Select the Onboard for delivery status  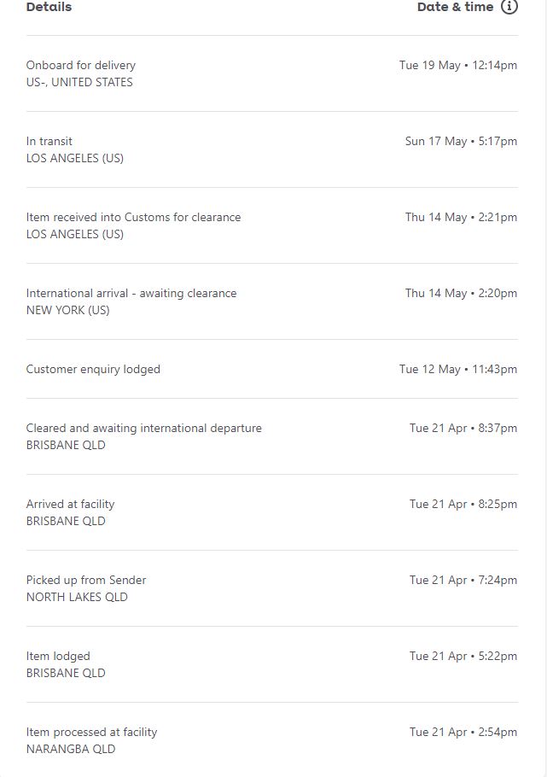(81, 65)
